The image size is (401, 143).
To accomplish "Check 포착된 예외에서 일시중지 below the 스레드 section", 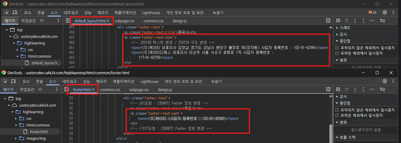I will pos(337,53).
